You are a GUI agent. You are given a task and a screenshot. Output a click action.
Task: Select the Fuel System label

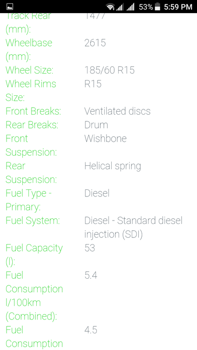pyautogui.click(x=32, y=221)
